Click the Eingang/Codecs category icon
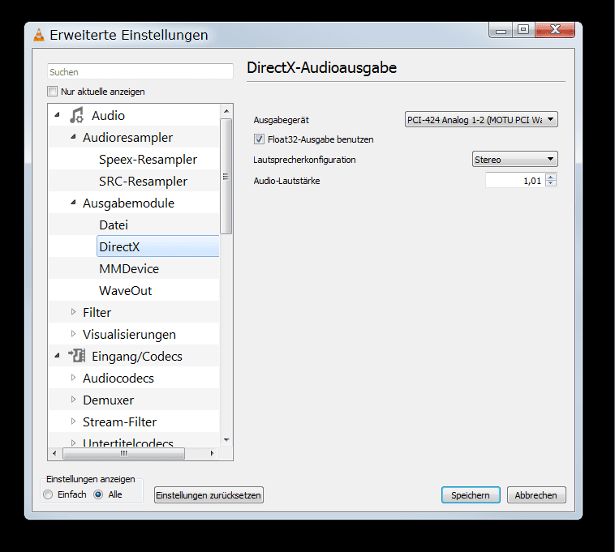 pos(77,356)
